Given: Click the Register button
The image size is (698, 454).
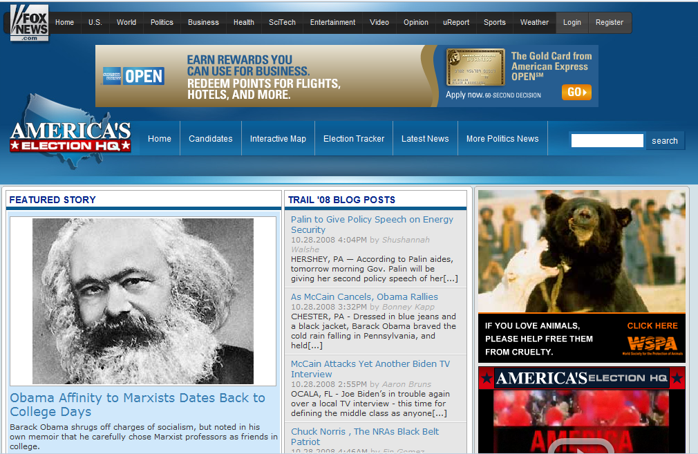Looking at the screenshot, I should click(610, 22).
